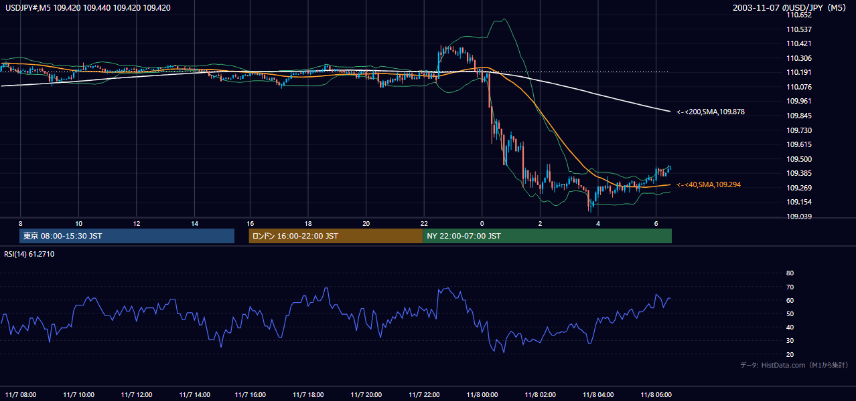Click price level 110.421 on axis
Screen dimensions: 856x401
click(799, 44)
